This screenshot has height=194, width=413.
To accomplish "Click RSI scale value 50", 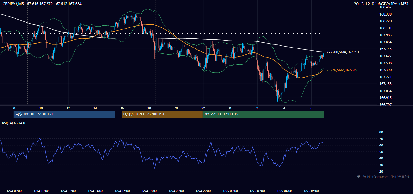I will coord(381,152).
